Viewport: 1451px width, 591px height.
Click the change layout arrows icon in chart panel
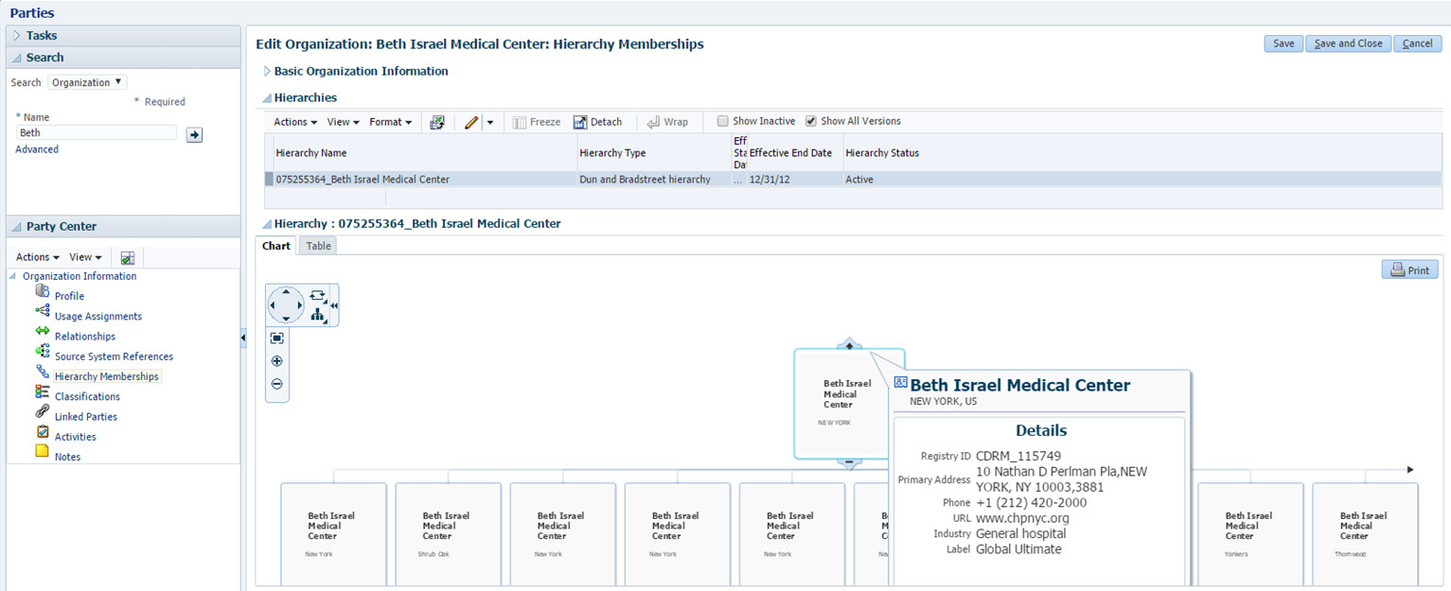coord(317,295)
